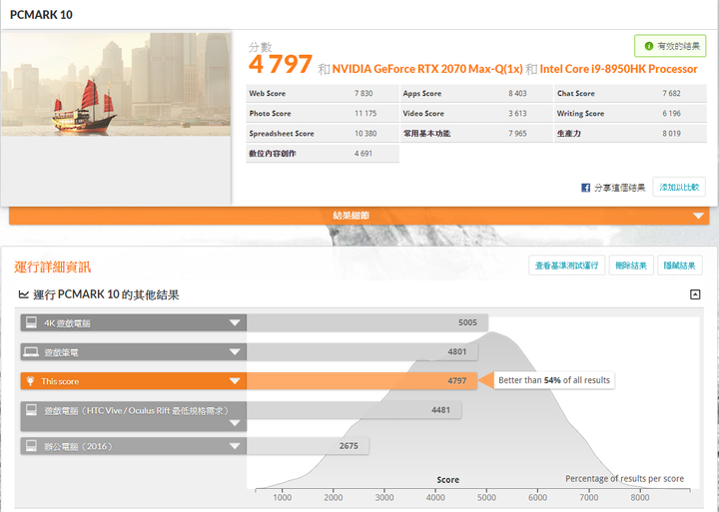Open the Intel Core i9-8950HK Processor link
719x512 pixels.
tap(618, 69)
